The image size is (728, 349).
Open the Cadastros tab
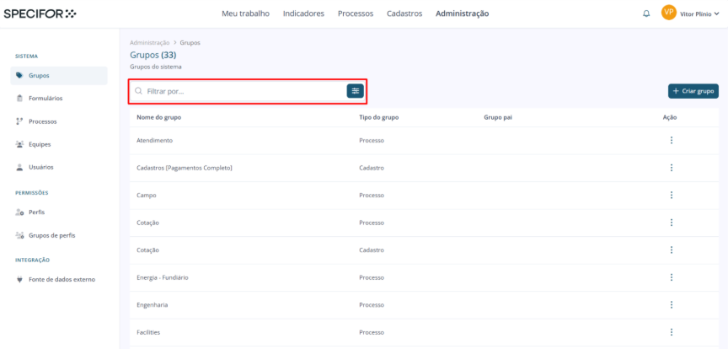tap(404, 13)
